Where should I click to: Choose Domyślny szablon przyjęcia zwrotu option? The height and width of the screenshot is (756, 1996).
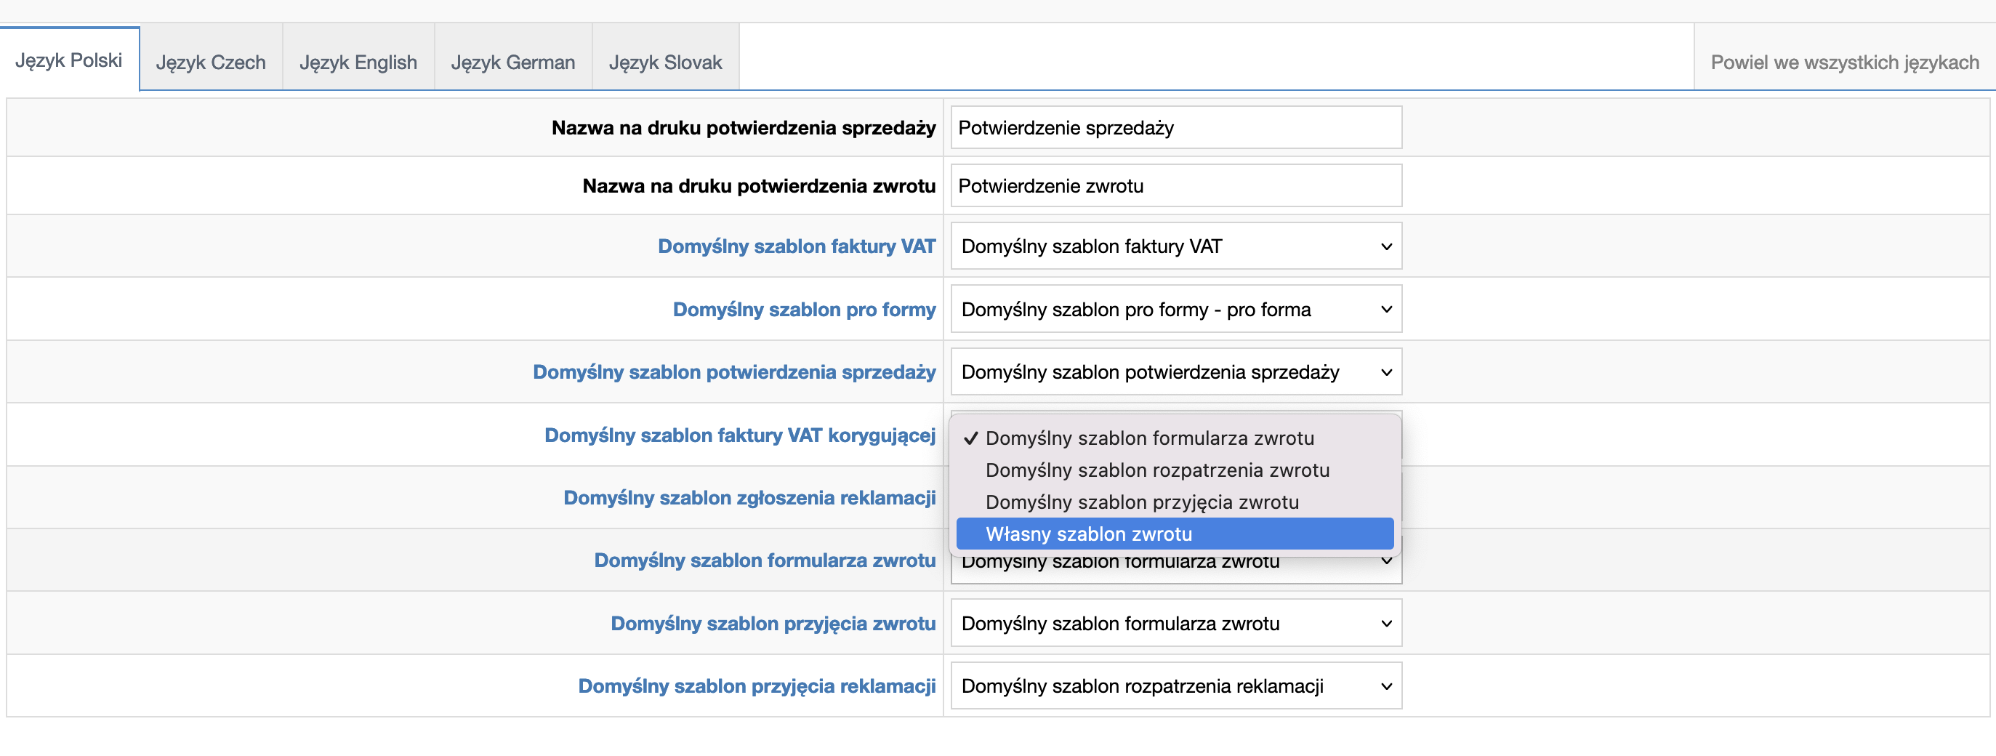pos(1175,501)
